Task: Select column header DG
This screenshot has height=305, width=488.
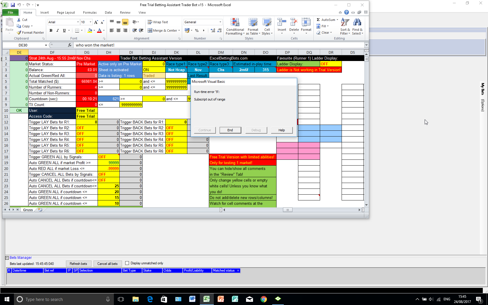Action: 87,52
